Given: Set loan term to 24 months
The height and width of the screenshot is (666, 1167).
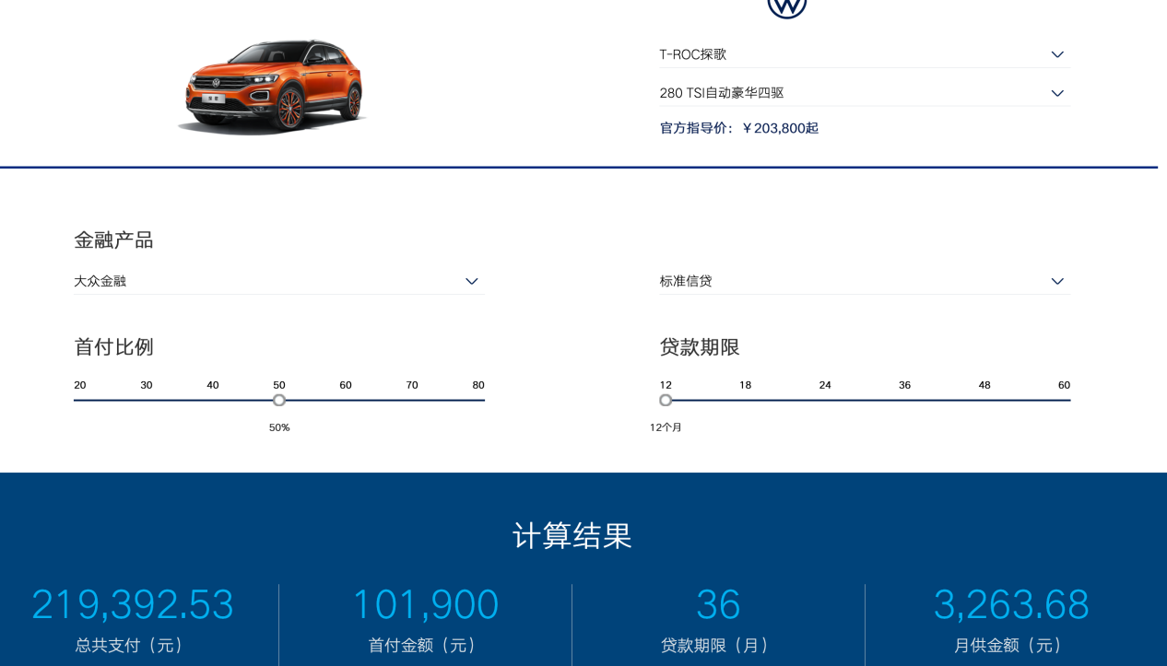Looking at the screenshot, I should (x=825, y=385).
